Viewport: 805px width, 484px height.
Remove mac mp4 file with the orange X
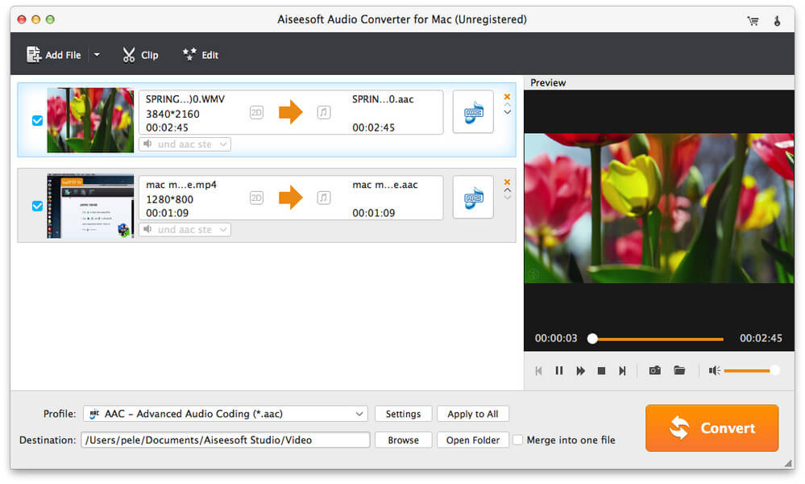point(507,181)
